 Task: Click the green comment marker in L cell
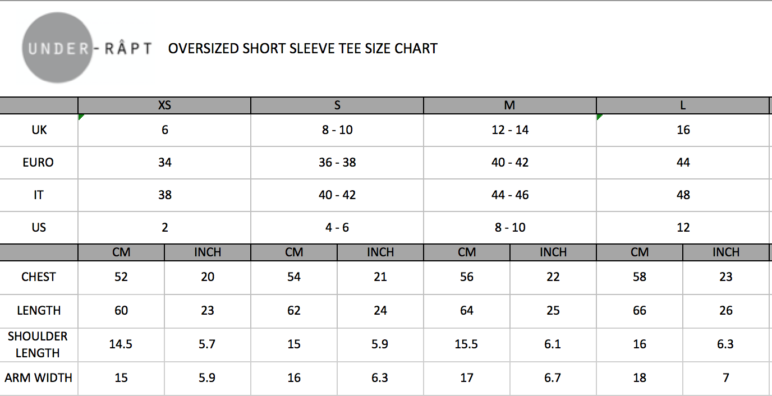tap(599, 117)
